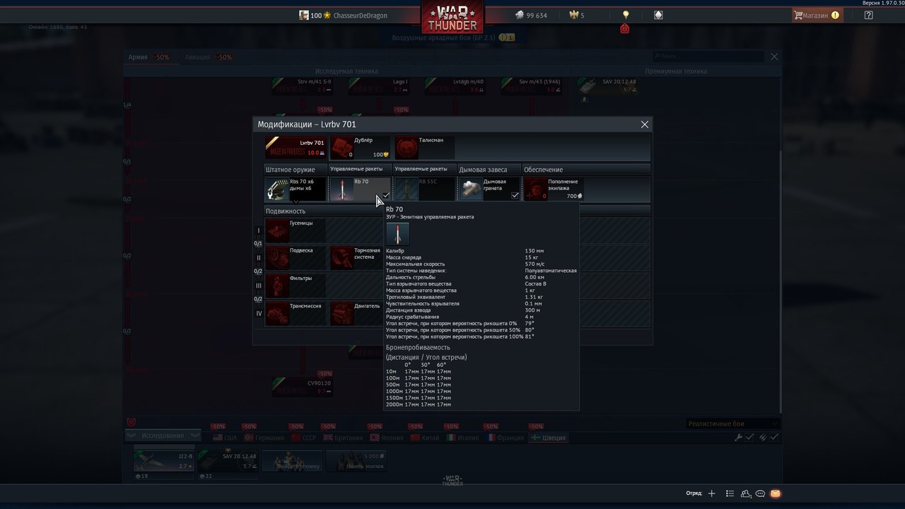Select the Швеция nation tab

[548, 438]
